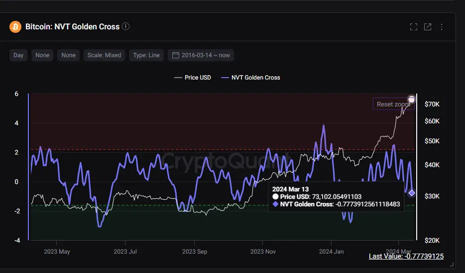The width and height of the screenshot is (465, 273).
Task: Click the tooltip Price USD value 73,102.05491103
Action: (337, 196)
